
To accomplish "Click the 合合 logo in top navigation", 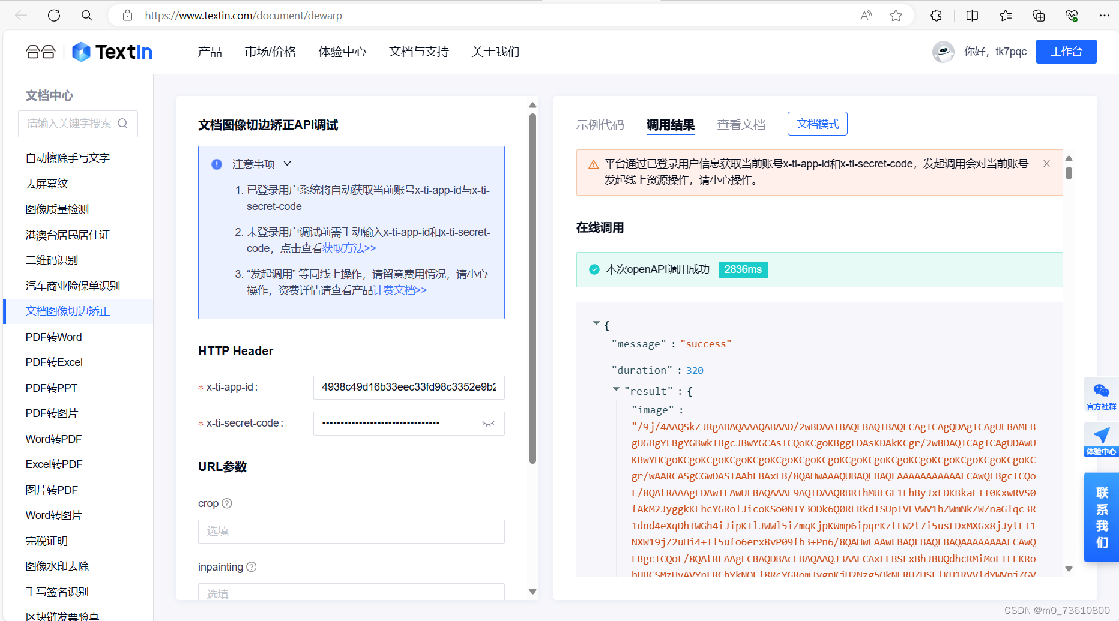I will [x=40, y=52].
